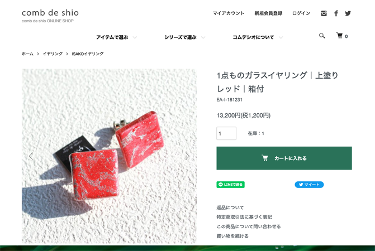Show the previous product image arrow
Screen dimensions: 375x251
[x=31, y=156]
